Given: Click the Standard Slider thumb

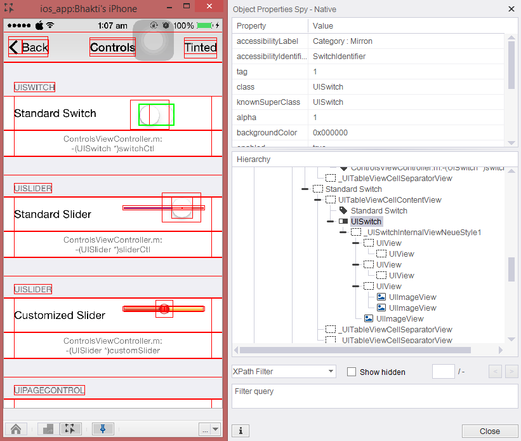Looking at the screenshot, I should tap(182, 208).
